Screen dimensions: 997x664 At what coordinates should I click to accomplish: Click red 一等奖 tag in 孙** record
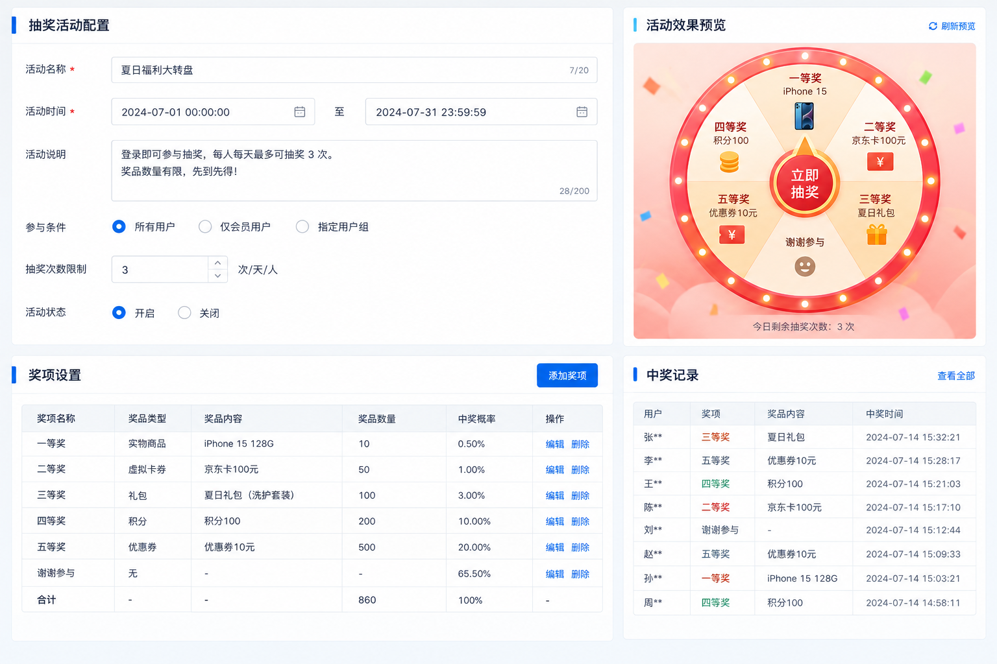pyautogui.click(x=715, y=578)
